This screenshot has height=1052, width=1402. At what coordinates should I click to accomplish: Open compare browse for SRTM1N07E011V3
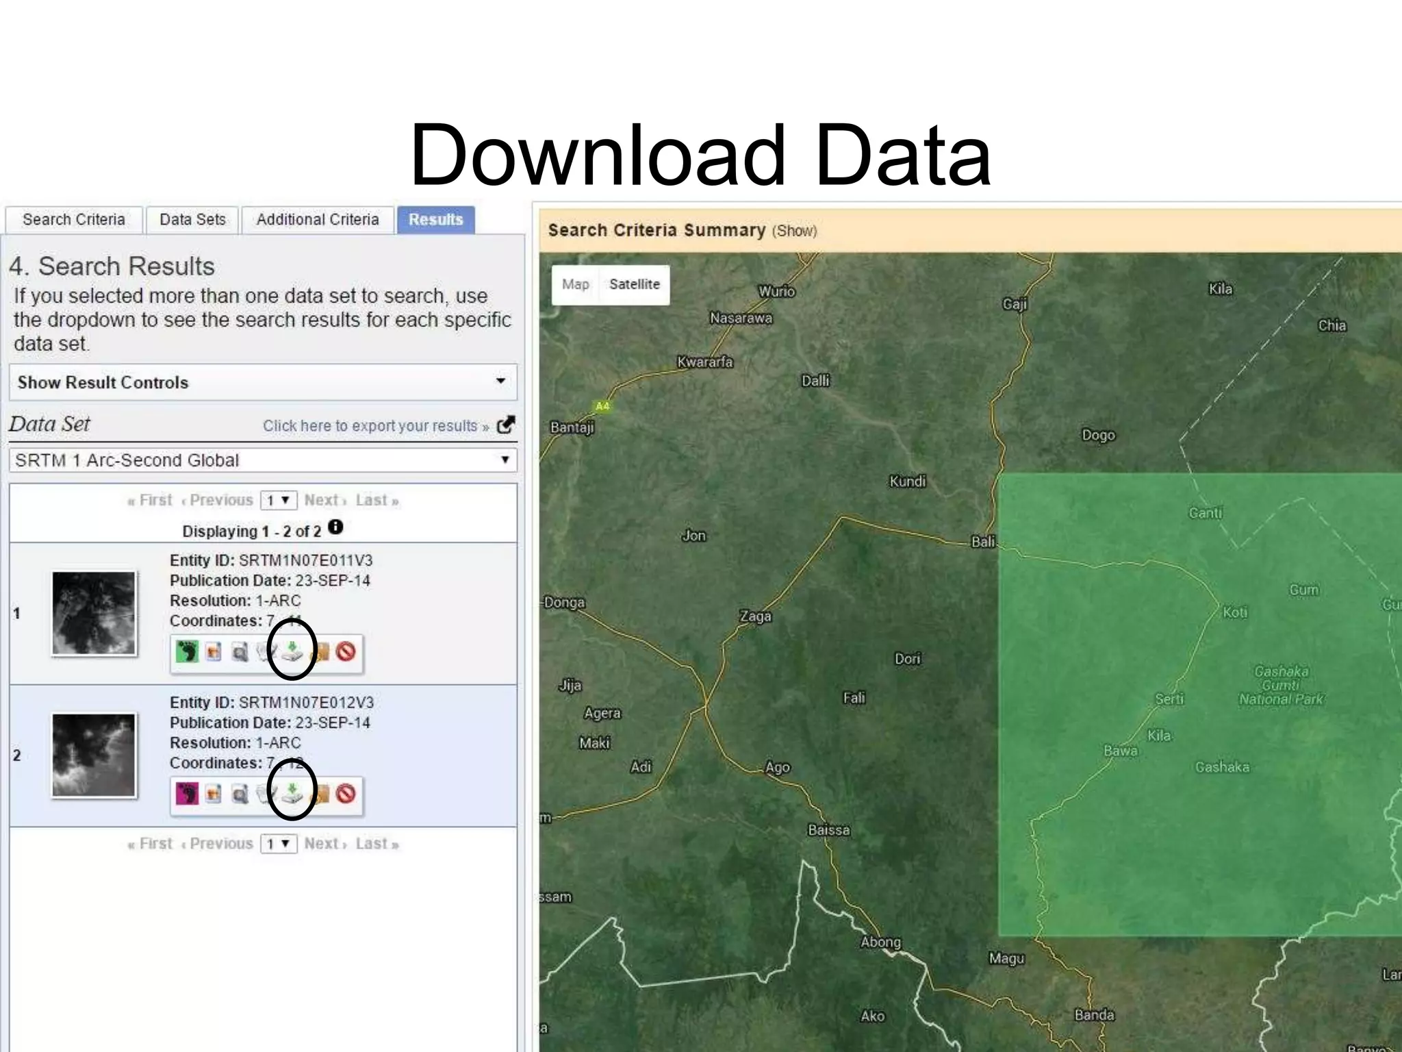pos(240,652)
